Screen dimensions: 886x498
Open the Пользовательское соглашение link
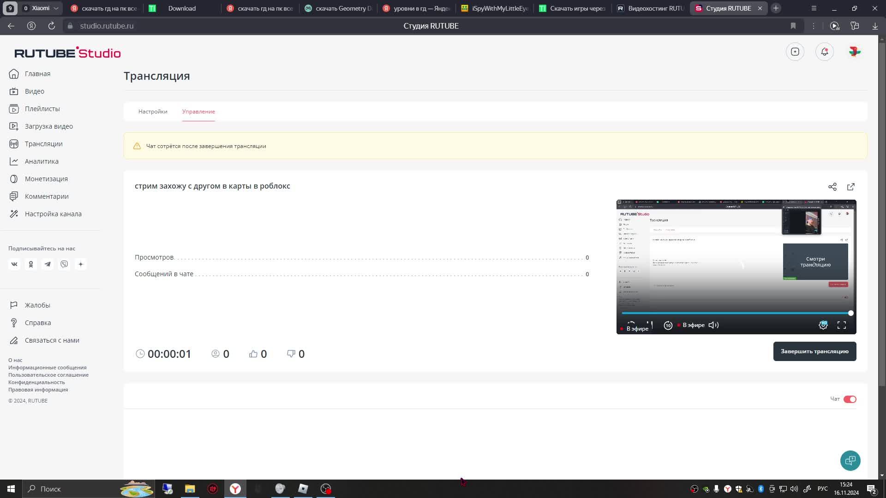point(48,375)
